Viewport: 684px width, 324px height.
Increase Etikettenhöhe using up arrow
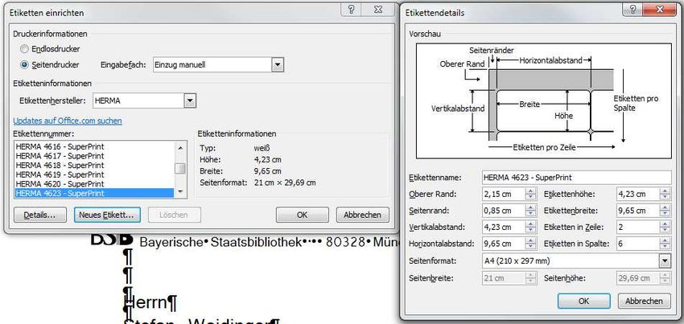tap(663, 191)
